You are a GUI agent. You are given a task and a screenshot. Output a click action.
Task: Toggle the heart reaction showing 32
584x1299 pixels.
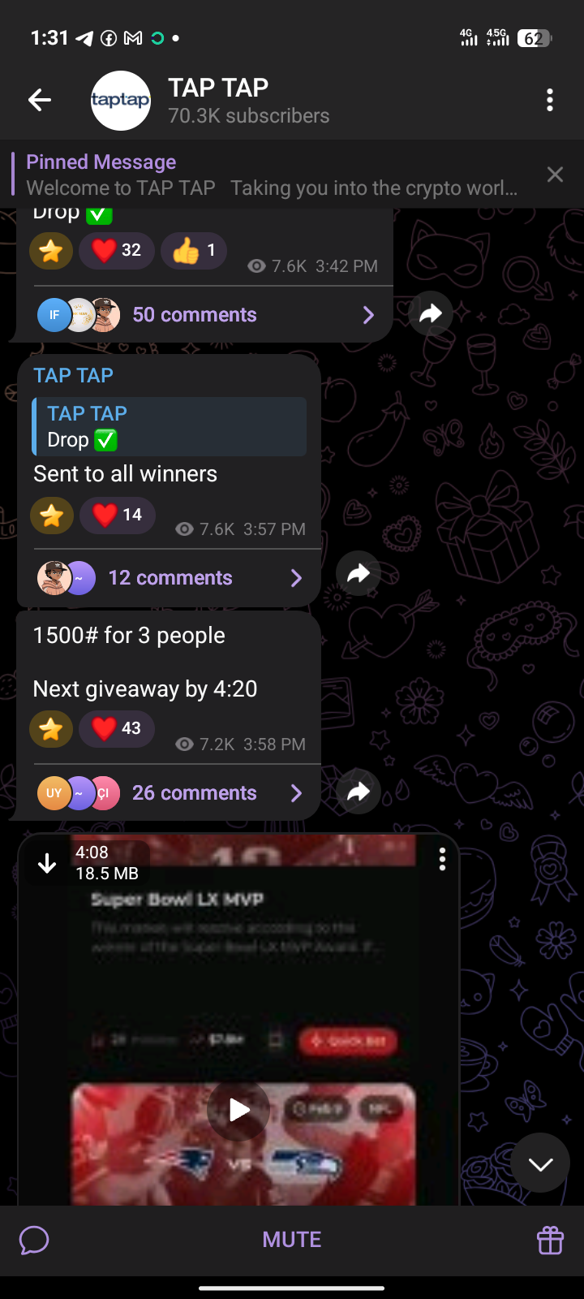117,250
